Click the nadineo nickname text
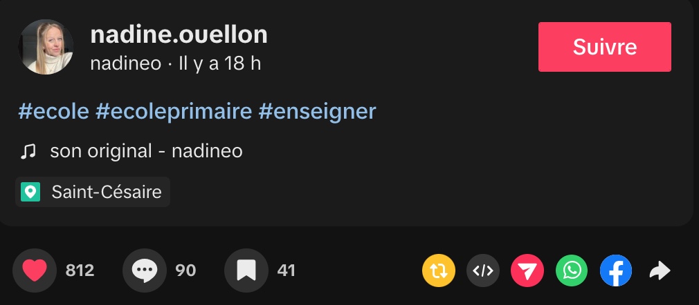 125,64
